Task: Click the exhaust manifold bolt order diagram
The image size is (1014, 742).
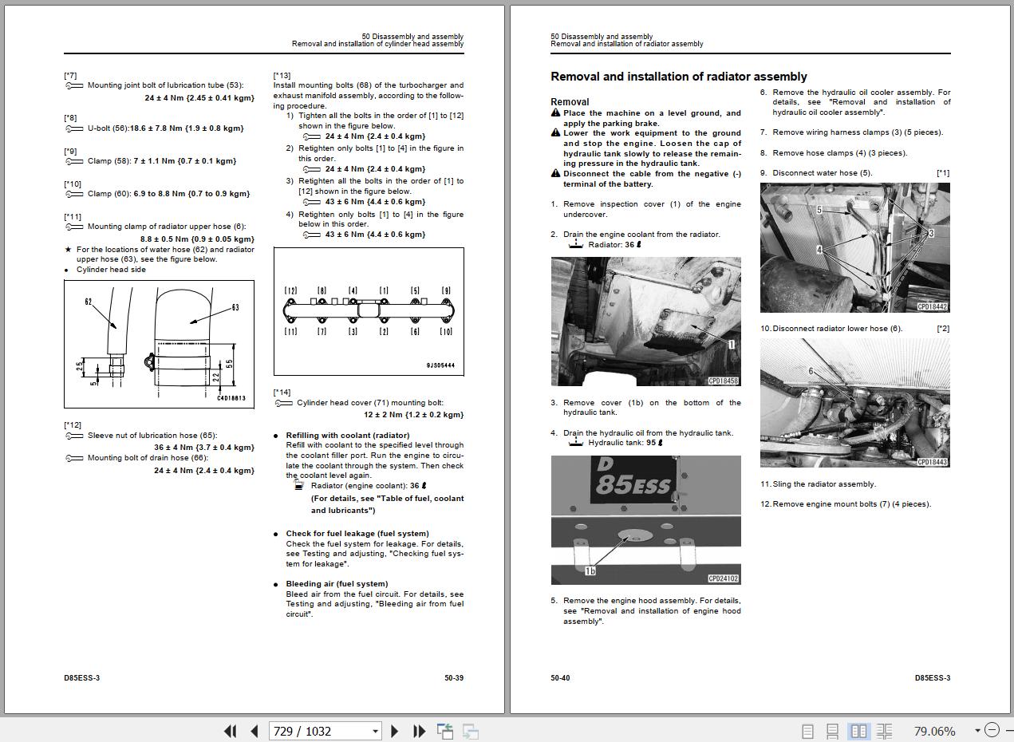Action: (369, 311)
